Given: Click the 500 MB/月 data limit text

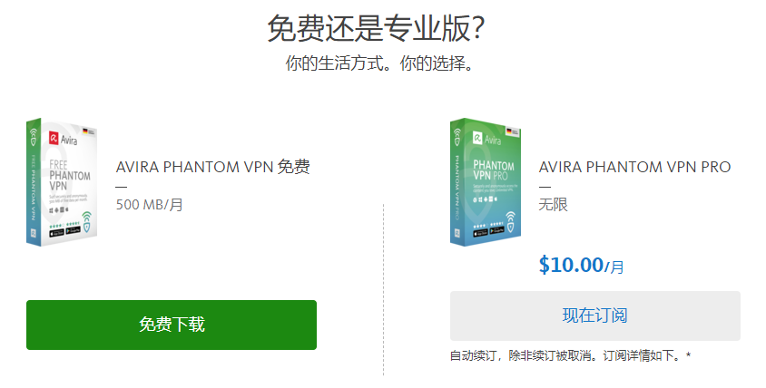Looking at the screenshot, I should pos(150,205).
